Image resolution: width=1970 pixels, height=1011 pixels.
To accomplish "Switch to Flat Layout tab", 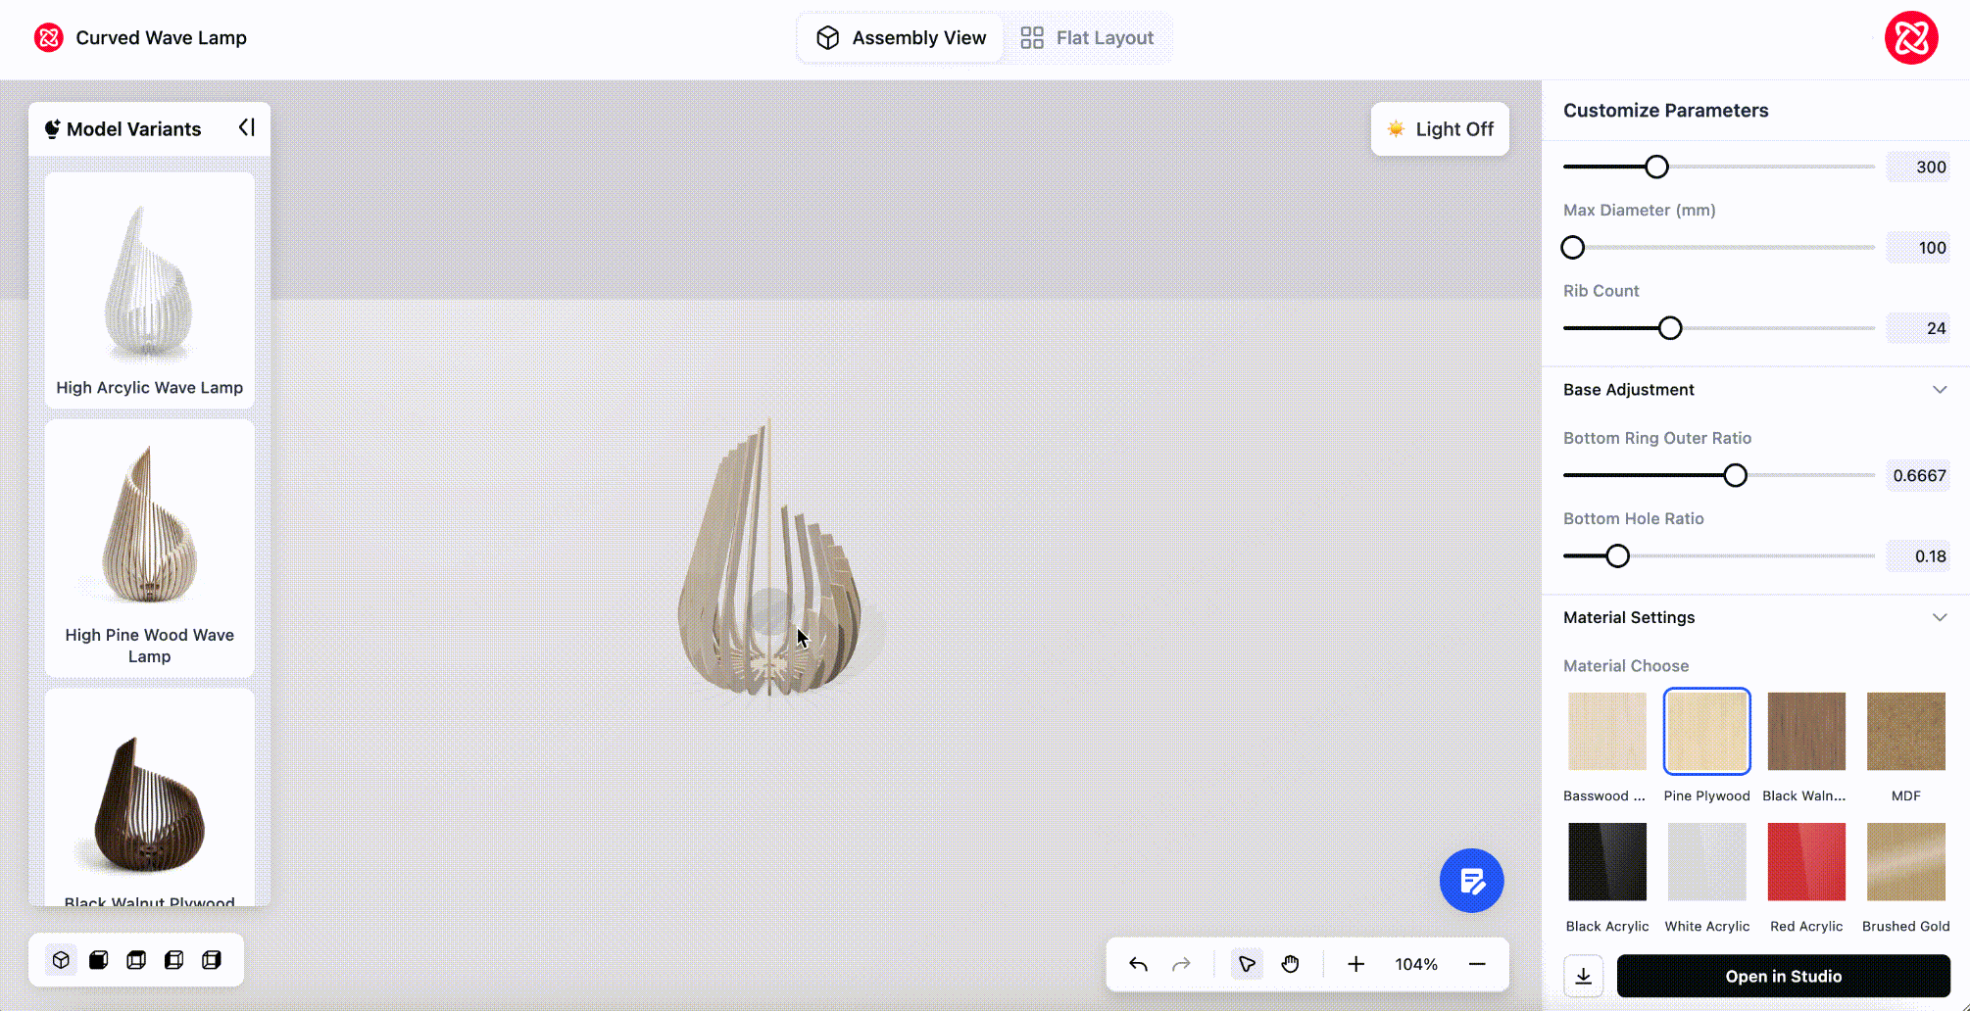I will [1087, 38].
